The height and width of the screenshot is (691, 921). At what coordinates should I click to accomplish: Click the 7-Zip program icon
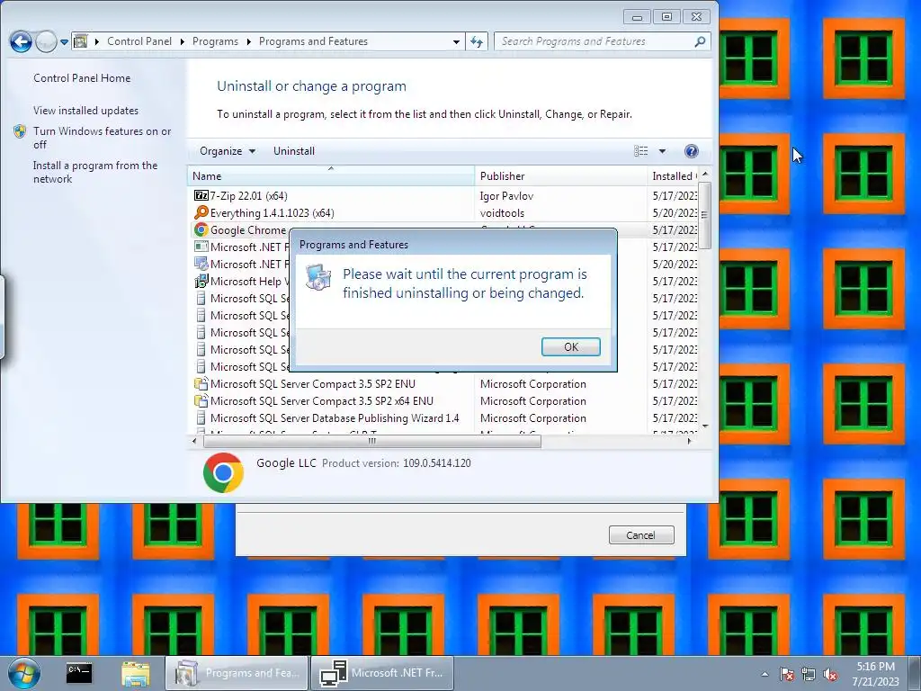(x=201, y=195)
